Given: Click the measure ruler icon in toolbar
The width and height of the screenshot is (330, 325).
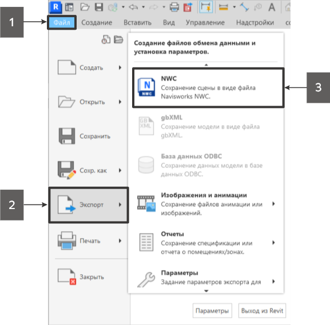Looking at the screenshot, I should [x=223, y=7].
